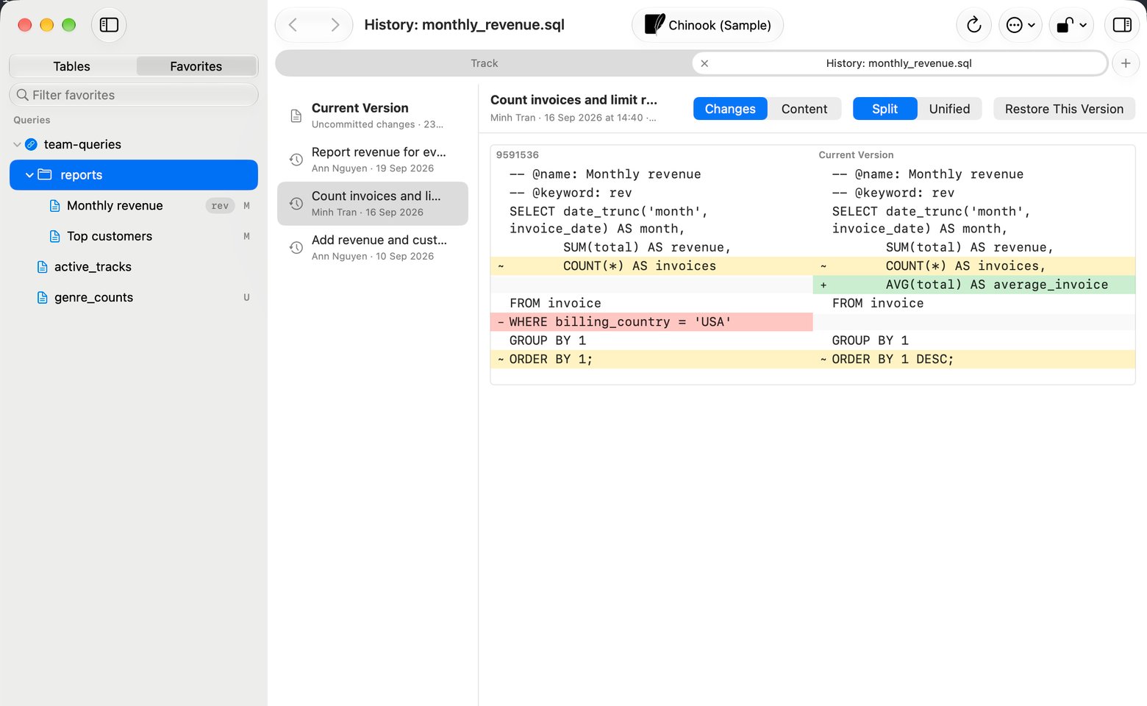Go forward with the right chevron

pyautogui.click(x=335, y=25)
